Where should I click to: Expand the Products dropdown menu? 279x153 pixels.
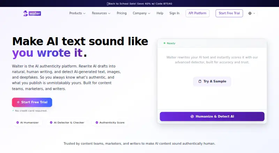(x=77, y=13)
